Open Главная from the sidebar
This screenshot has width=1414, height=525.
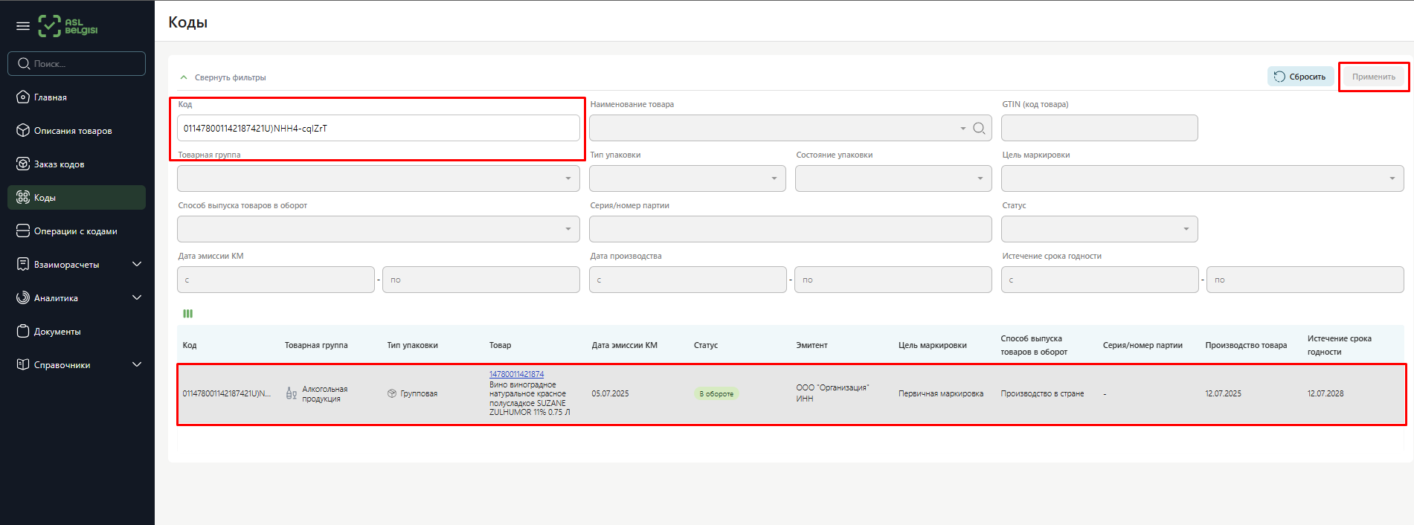click(50, 97)
